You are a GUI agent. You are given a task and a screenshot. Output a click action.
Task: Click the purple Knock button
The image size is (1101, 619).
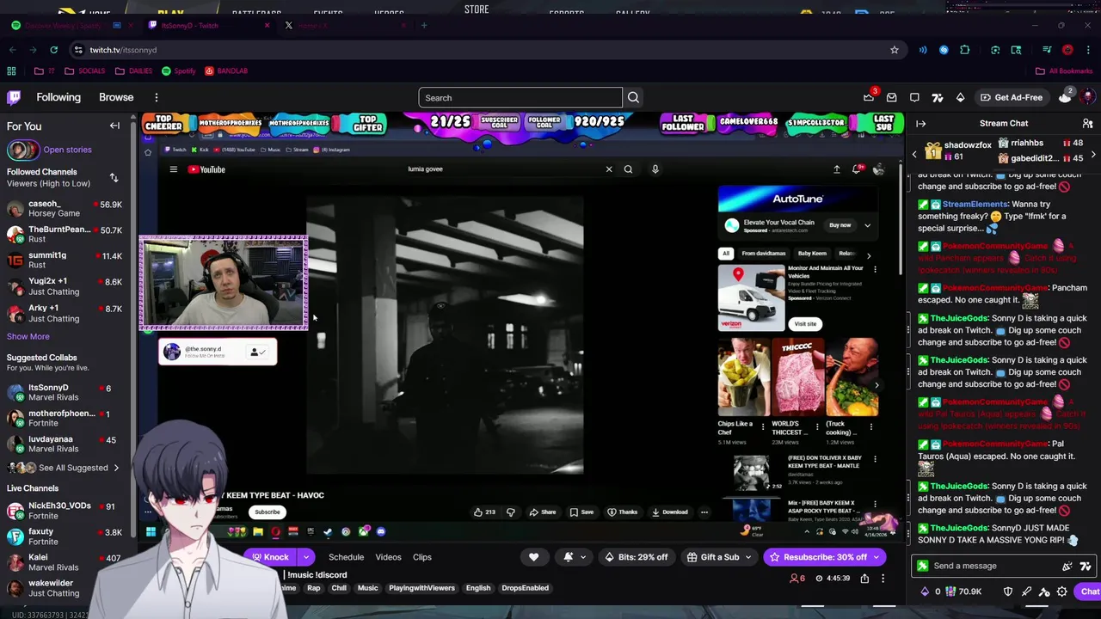[x=270, y=557]
